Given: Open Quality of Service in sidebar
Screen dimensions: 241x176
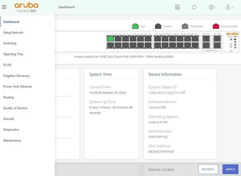Looking at the screenshot, I should [15, 108].
